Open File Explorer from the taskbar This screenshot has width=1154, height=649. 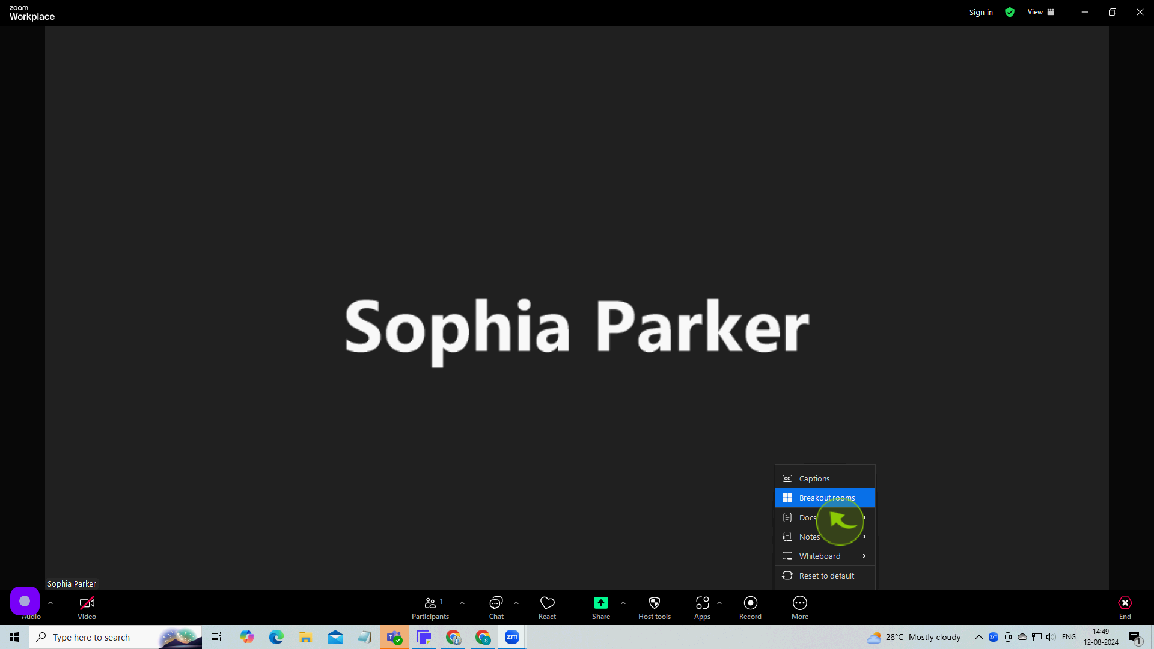(306, 637)
